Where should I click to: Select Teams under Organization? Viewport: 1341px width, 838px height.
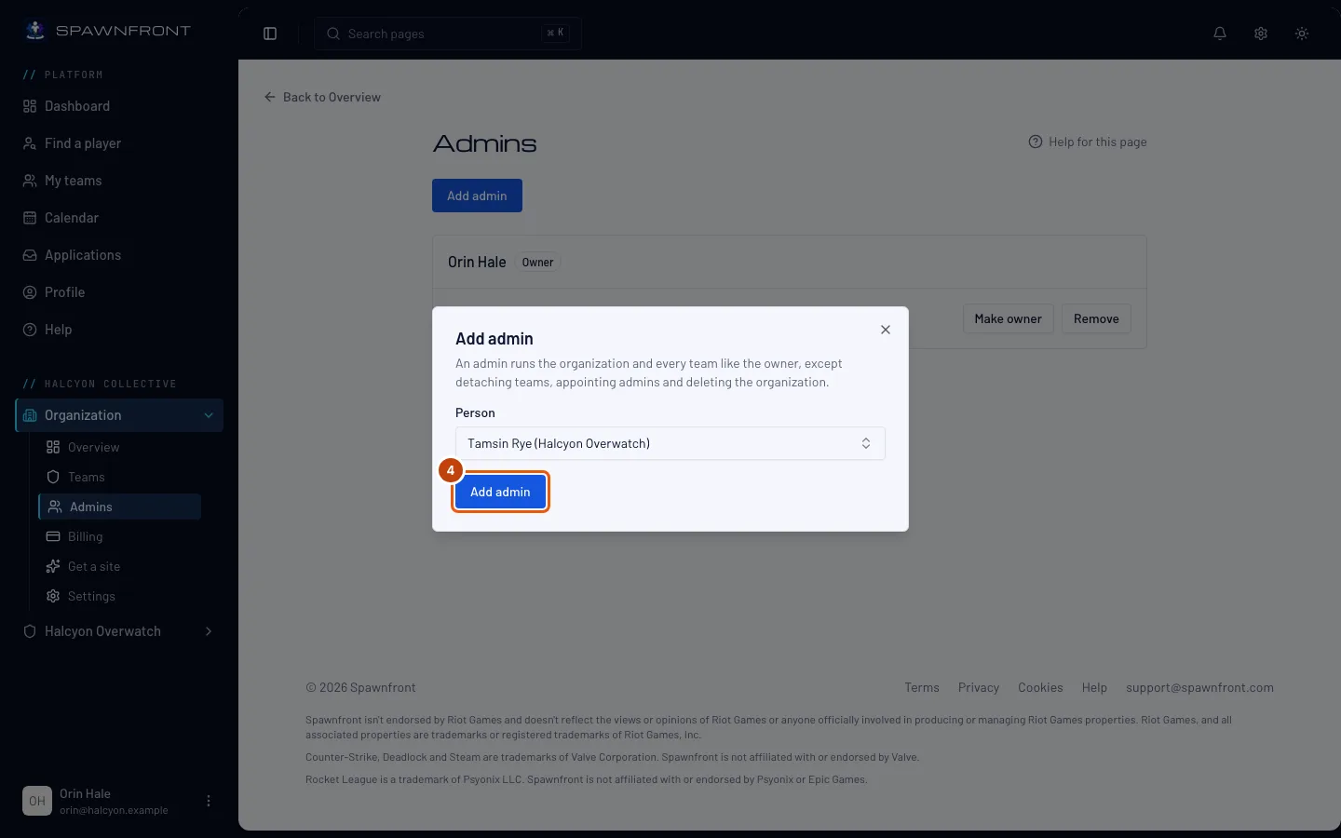(x=119, y=477)
